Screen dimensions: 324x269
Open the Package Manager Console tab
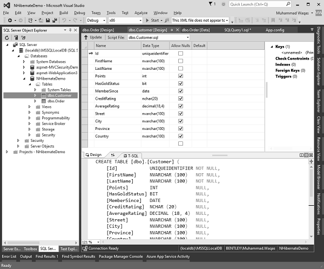click(x=120, y=257)
